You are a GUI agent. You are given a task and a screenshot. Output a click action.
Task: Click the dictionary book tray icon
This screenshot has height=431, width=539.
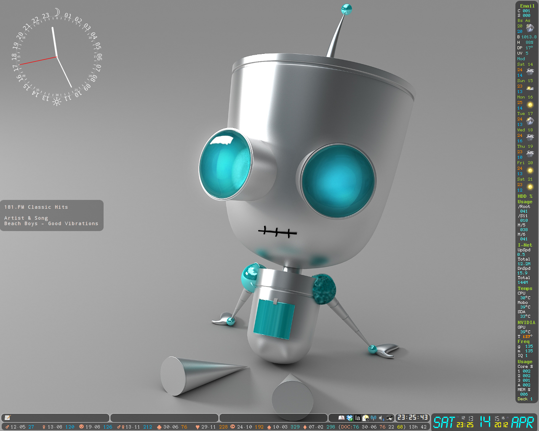tap(342, 418)
